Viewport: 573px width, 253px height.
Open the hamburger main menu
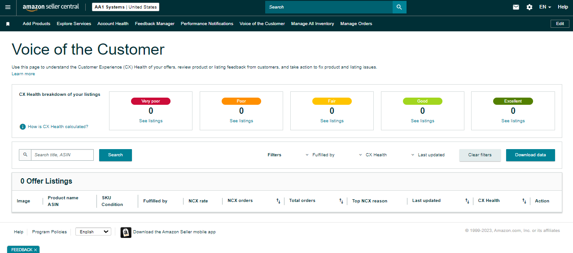(8, 7)
